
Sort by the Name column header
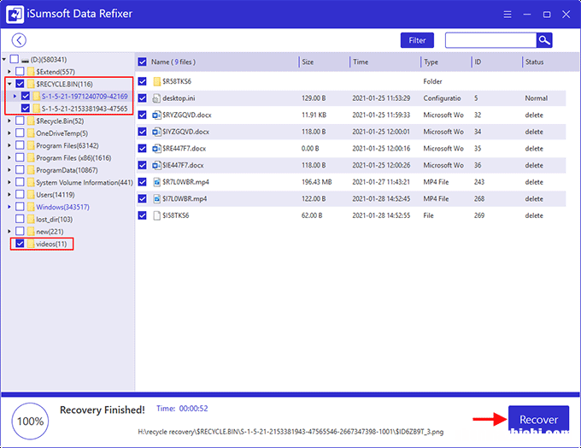point(173,62)
